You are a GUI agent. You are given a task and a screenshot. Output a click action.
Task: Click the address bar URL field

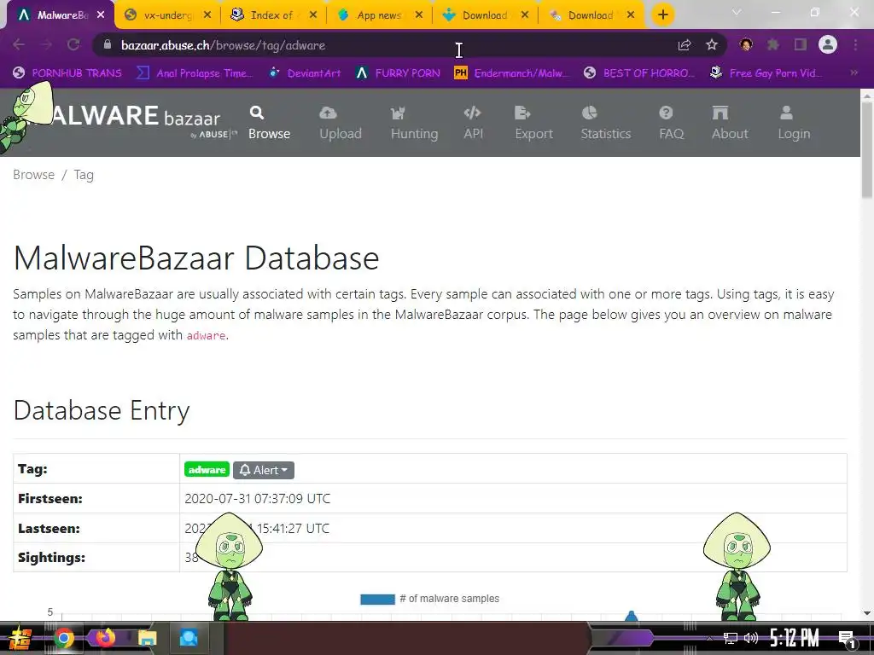(390, 45)
